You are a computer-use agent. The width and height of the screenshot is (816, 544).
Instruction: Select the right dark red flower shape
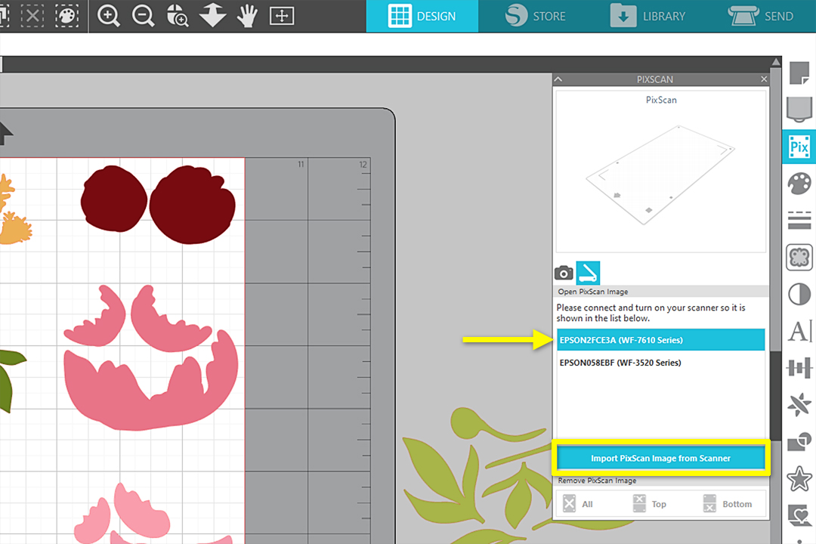tap(193, 204)
